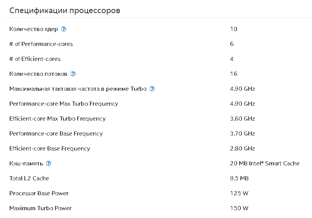Click the Total L2 Cache label
Screen dimensions: 312x218
point(29,178)
